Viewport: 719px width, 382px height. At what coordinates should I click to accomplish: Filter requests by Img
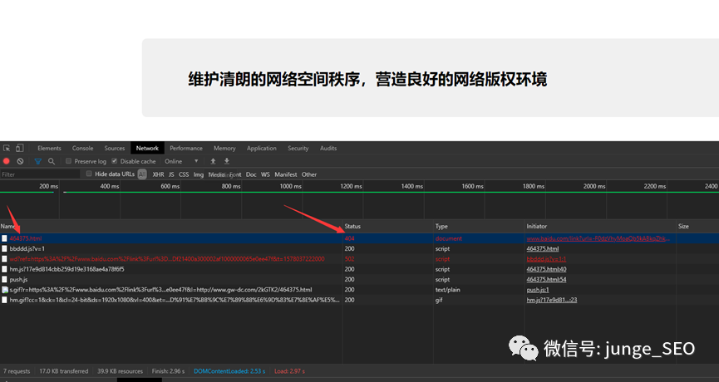pyautogui.click(x=198, y=174)
